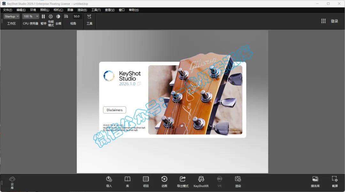The height and width of the screenshot is (192, 345).
Task: Open the cloud library (云库)
Action: click(x=12, y=182)
